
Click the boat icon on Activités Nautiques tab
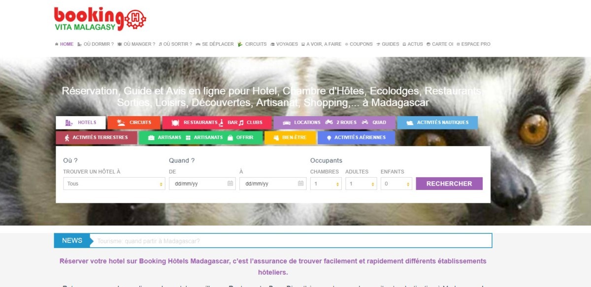410,123
